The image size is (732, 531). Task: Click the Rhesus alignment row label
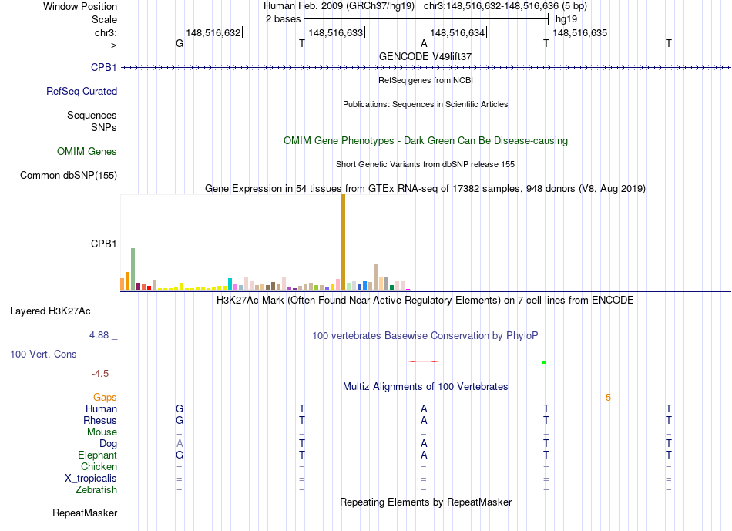coord(100,420)
